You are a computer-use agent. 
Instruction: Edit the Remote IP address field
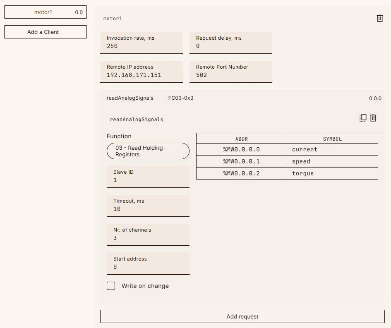point(142,72)
